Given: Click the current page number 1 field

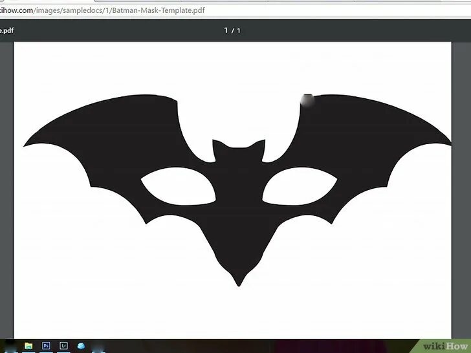Looking at the screenshot, I should pyautogui.click(x=226, y=30).
